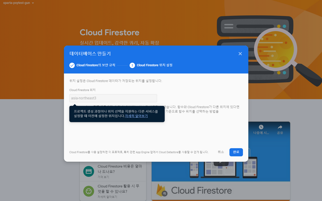Click the Cloud Firestore page heading
Screen dimensions: 322x201
[109, 32]
